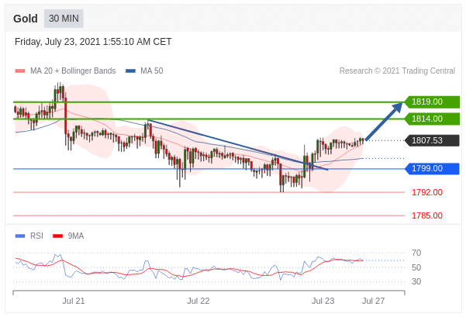Click the red MA 20 color swatch
The height and width of the screenshot is (317, 466).
pyautogui.click(x=20, y=71)
